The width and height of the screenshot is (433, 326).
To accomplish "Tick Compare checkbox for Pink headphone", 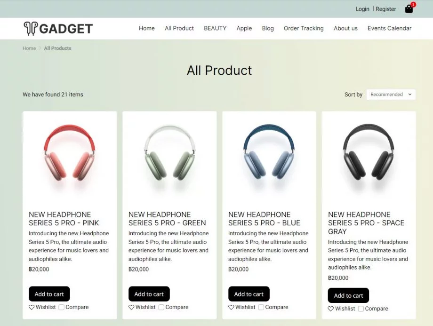I will (x=61, y=307).
